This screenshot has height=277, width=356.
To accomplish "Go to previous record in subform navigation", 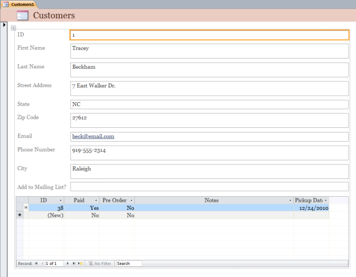I will coord(42,263).
